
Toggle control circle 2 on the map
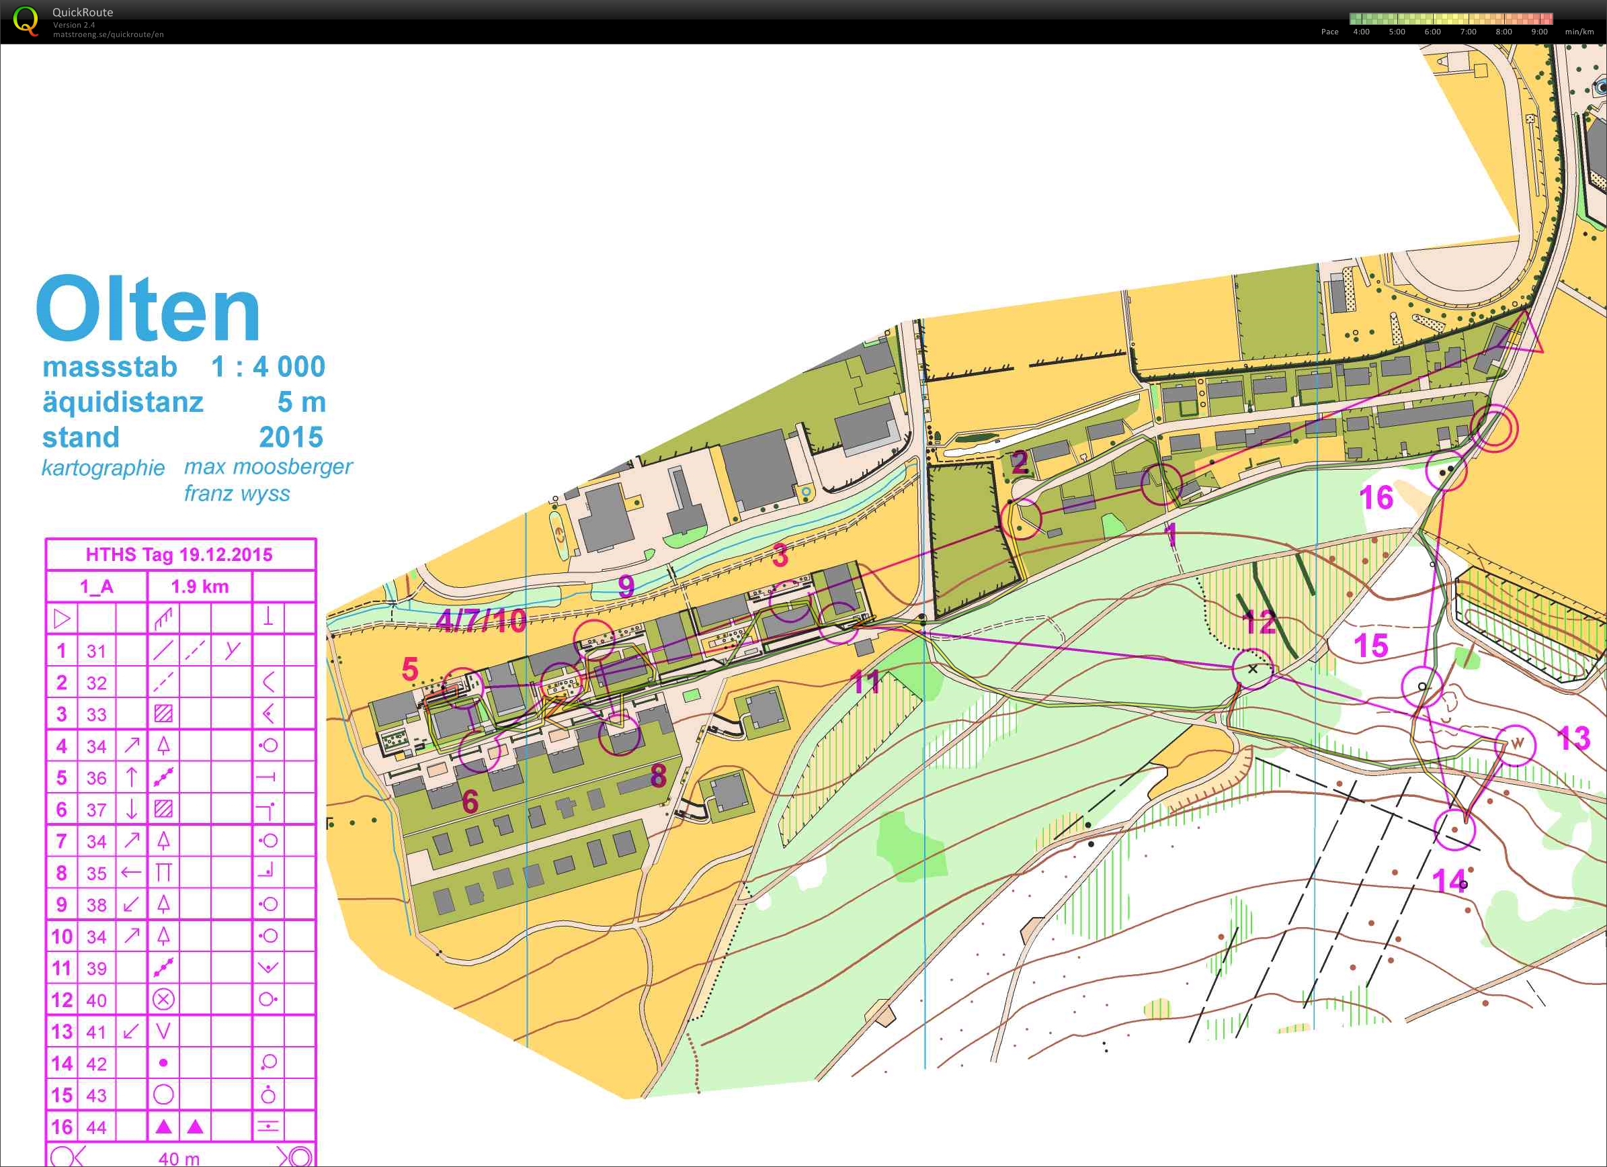(x=1022, y=519)
